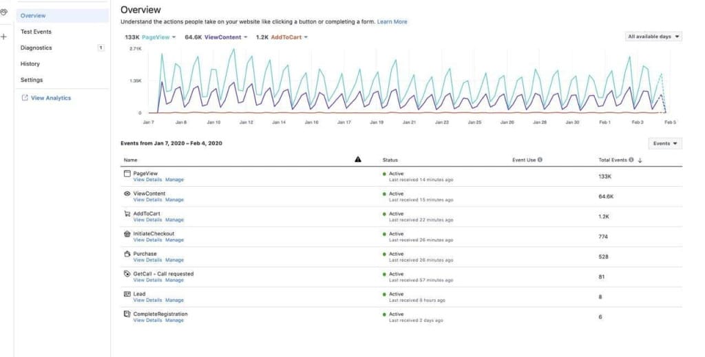Image resolution: width=705 pixels, height=357 pixels.
Task: Click the AddToCart shopping cart icon
Action: 127,214
